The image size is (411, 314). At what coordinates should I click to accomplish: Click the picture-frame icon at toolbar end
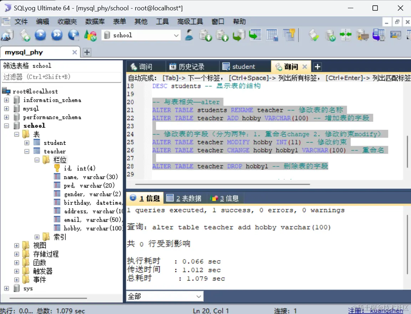pyautogui.click(x=396, y=35)
